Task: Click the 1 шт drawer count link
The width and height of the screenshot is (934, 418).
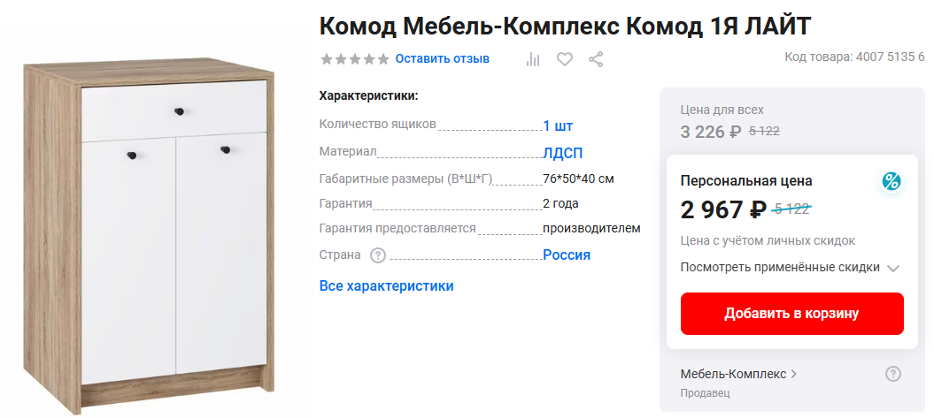Action: 558,125
